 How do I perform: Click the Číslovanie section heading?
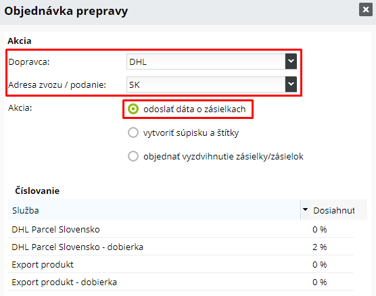37,191
